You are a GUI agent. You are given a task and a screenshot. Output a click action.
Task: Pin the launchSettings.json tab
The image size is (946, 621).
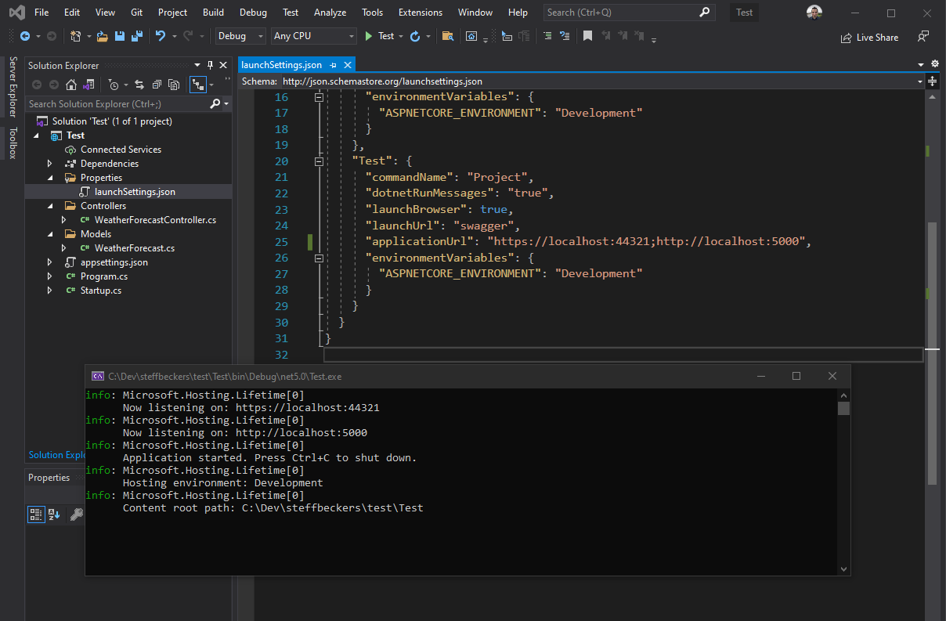point(334,65)
